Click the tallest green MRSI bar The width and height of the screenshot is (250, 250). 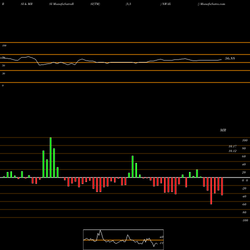click(50, 157)
